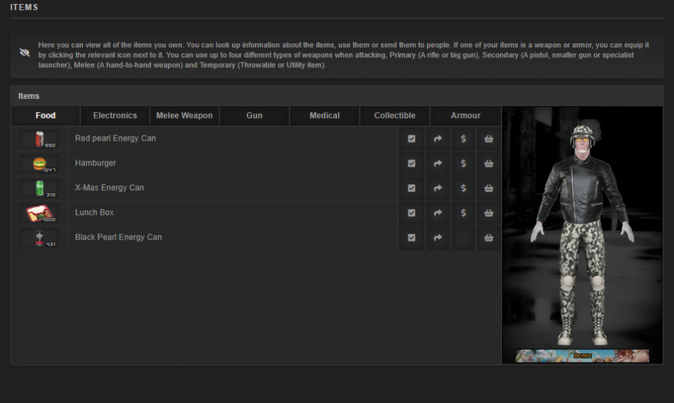Click the dollar sell icon for Lunch Box
Image resolution: width=674 pixels, height=403 pixels.
point(463,213)
